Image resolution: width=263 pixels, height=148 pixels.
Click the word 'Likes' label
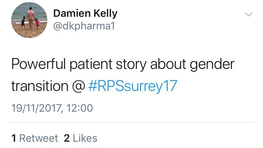[85, 138]
